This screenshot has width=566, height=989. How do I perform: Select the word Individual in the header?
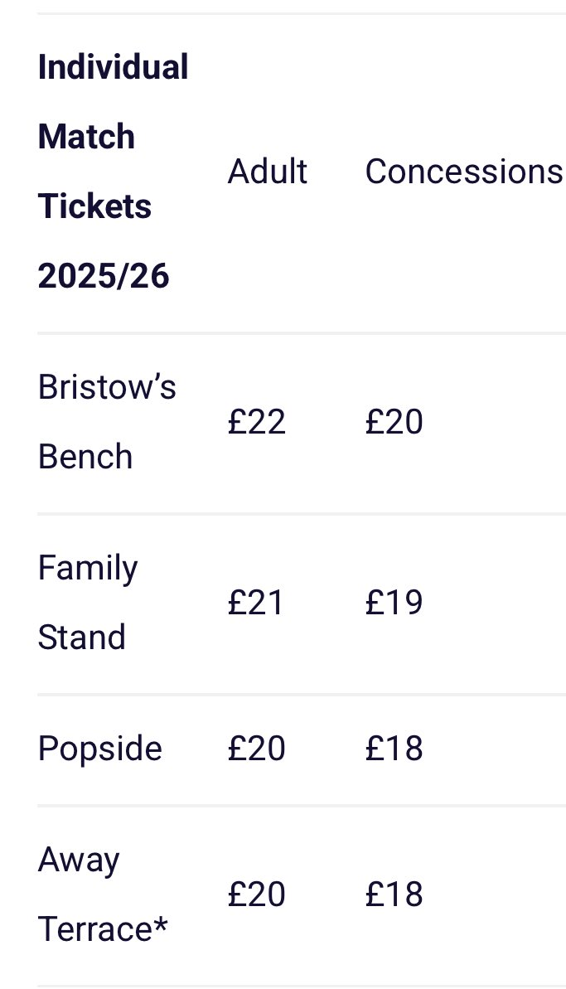click(113, 67)
